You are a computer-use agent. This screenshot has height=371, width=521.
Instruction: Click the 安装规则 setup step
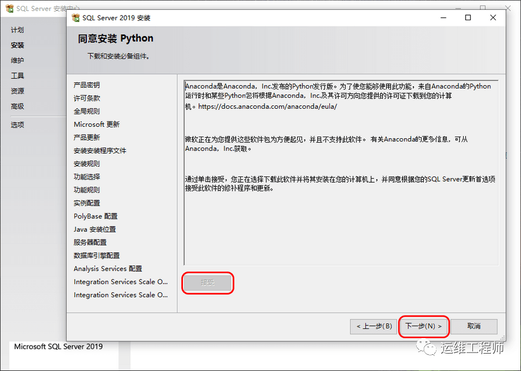(x=87, y=164)
